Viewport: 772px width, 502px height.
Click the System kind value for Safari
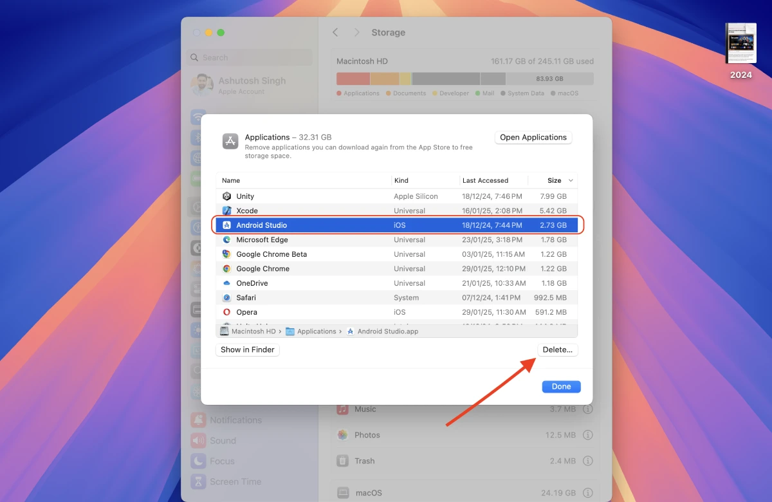coord(406,297)
